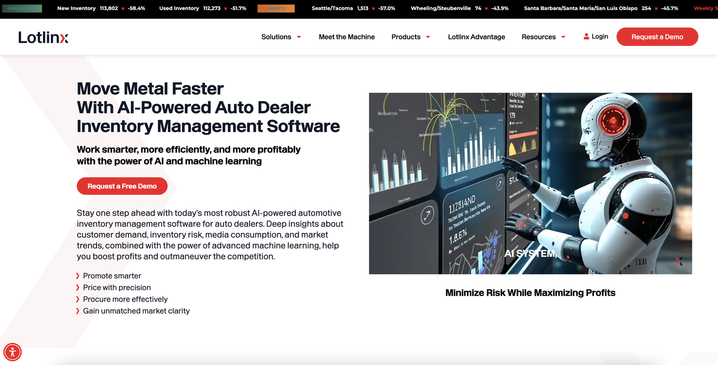
Task: Click the Request a Demo button
Action: click(x=657, y=37)
